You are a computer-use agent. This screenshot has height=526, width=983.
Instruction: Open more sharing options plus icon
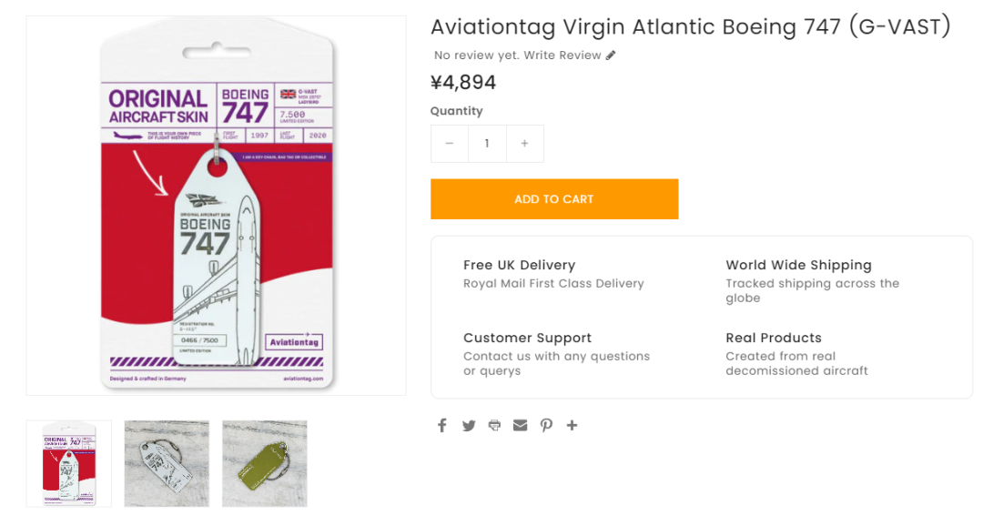click(x=572, y=425)
